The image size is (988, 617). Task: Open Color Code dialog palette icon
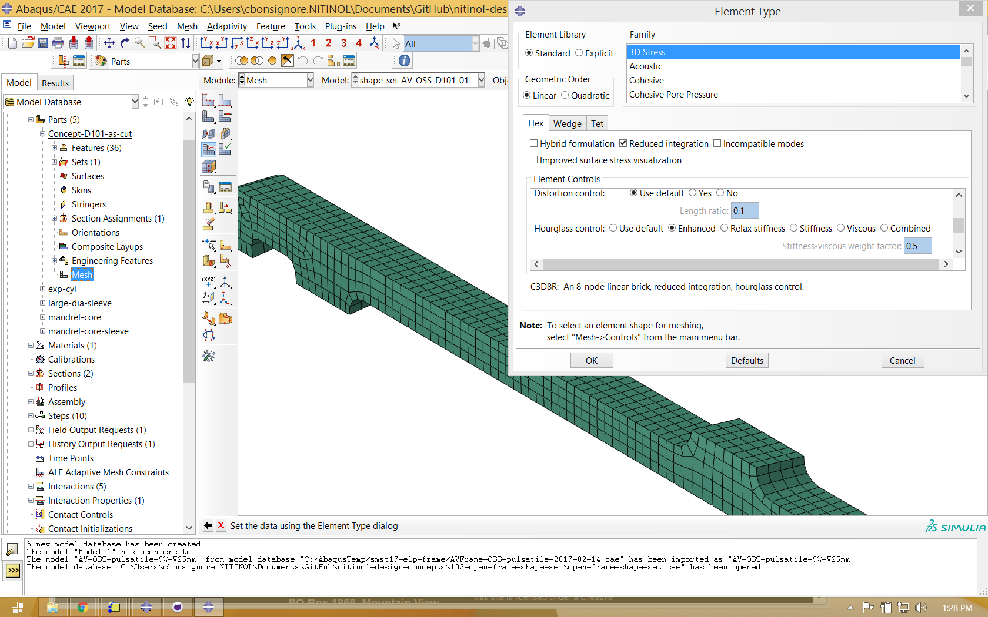101,61
